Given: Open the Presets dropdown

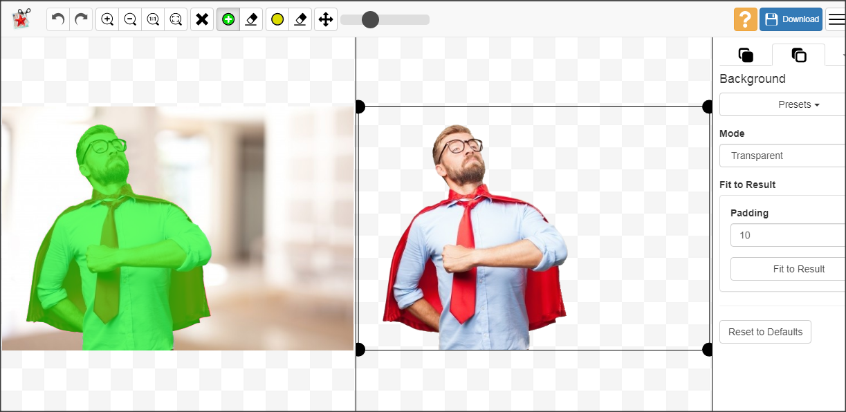Looking at the screenshot, I should (783, 104).
